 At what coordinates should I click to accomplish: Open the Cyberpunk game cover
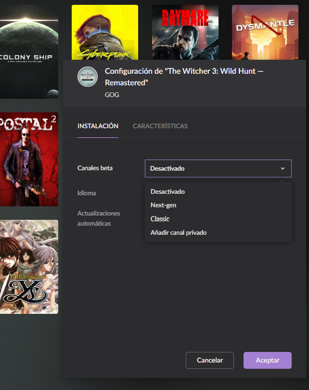[105, 32]
